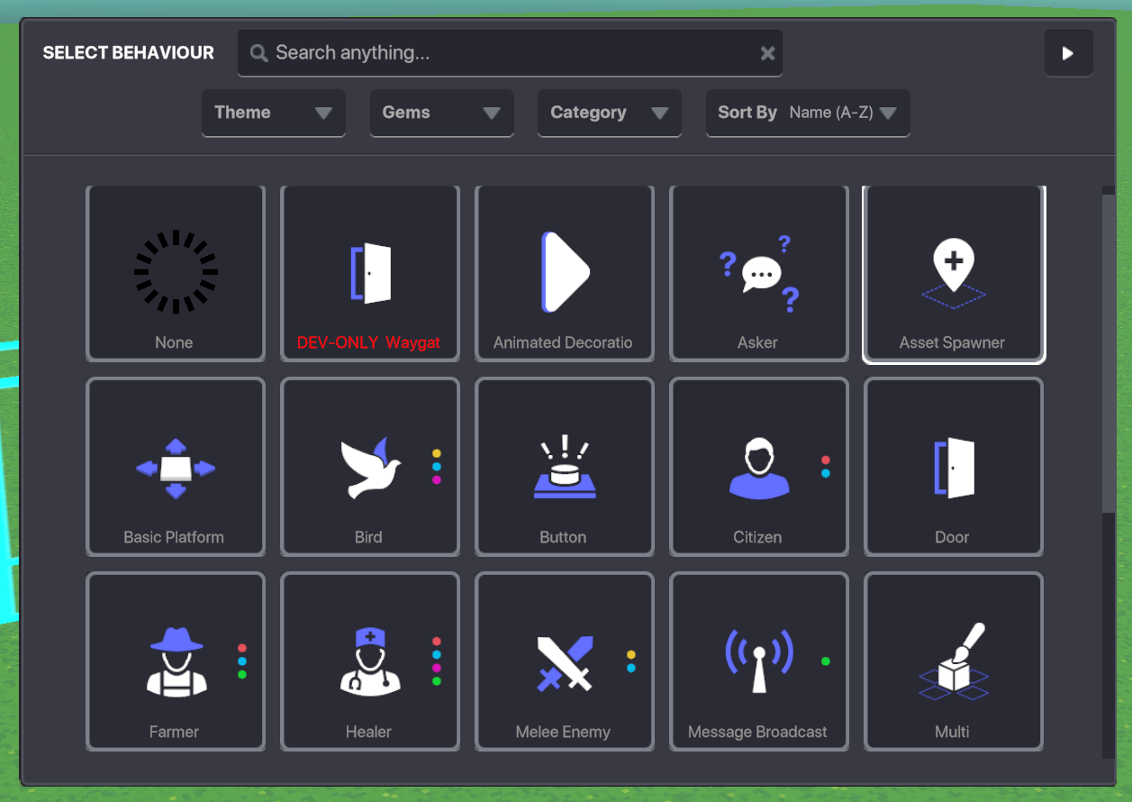Pick the Multi paintbrush cube icon
This screenshot has height=802, width=1132.
[954, 662]
